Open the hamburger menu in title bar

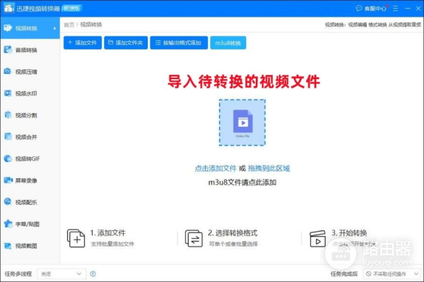point(396,8)
